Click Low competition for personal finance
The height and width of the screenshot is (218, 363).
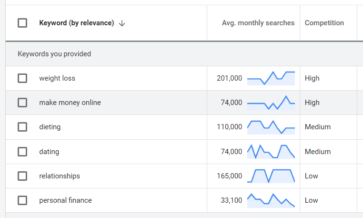coord(312,200)
